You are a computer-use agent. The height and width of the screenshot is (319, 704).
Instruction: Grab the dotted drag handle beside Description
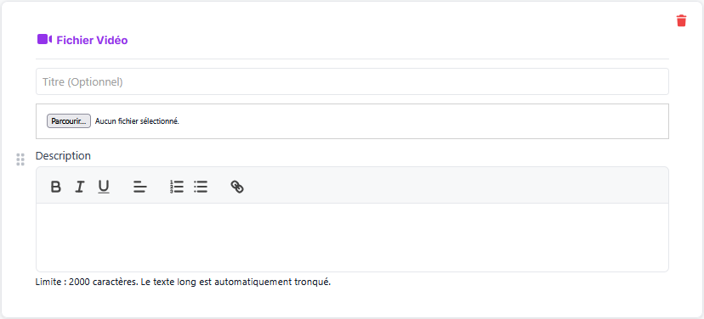coord(20,159)
